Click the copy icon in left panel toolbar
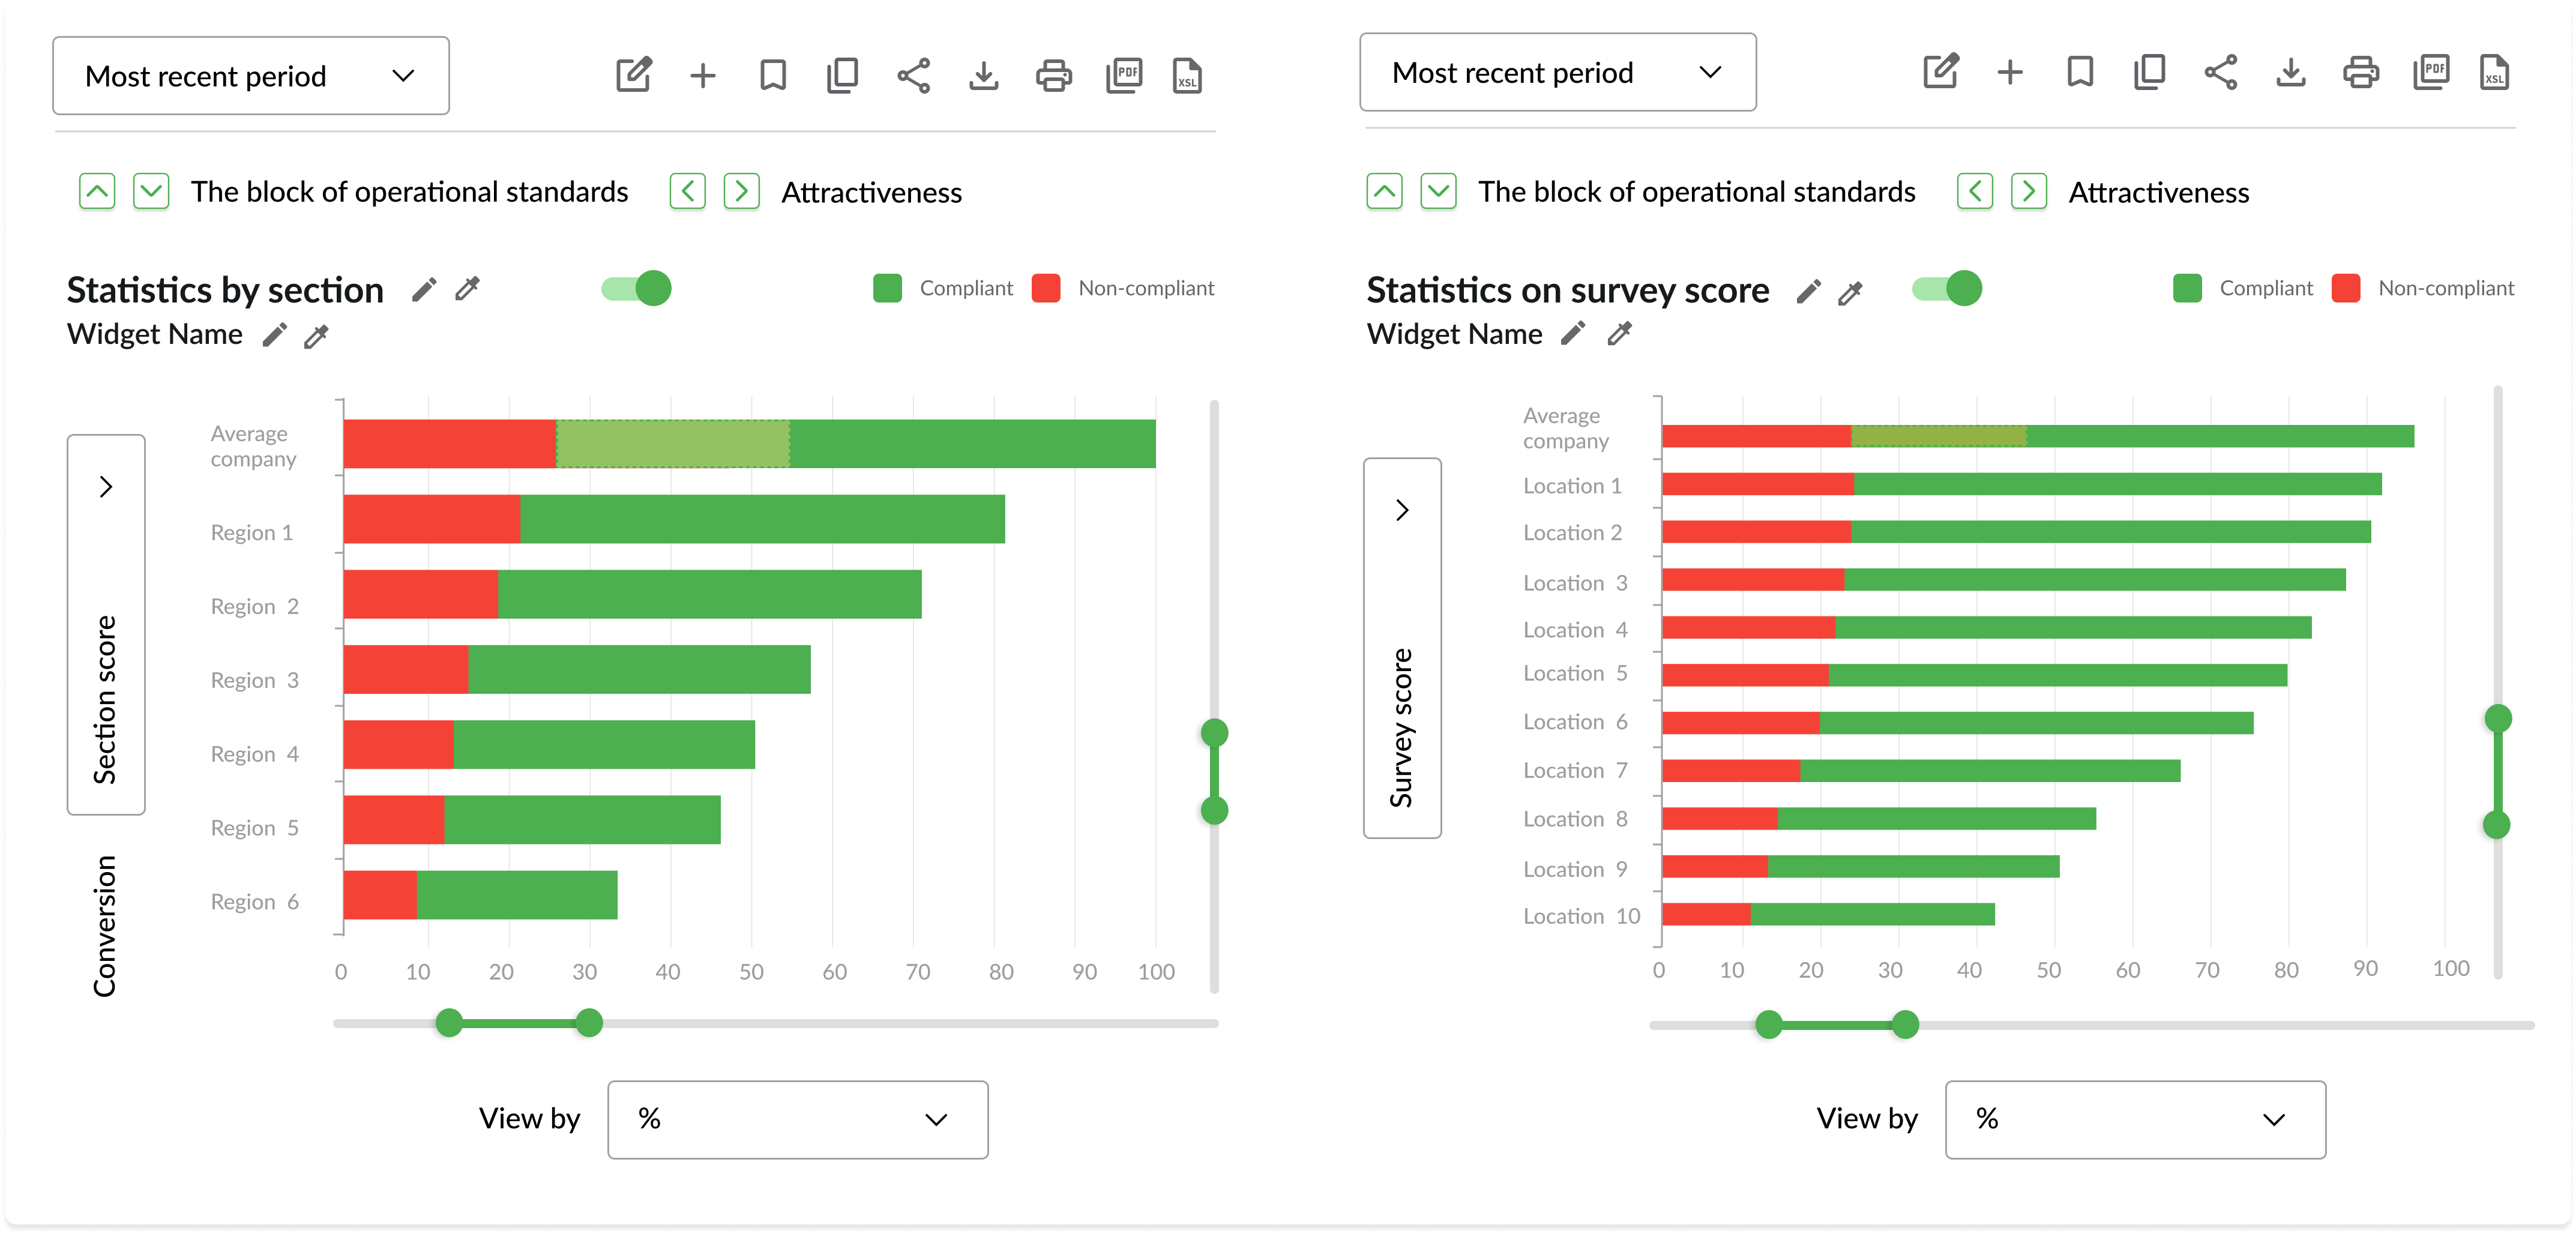 tap(843, 76)
